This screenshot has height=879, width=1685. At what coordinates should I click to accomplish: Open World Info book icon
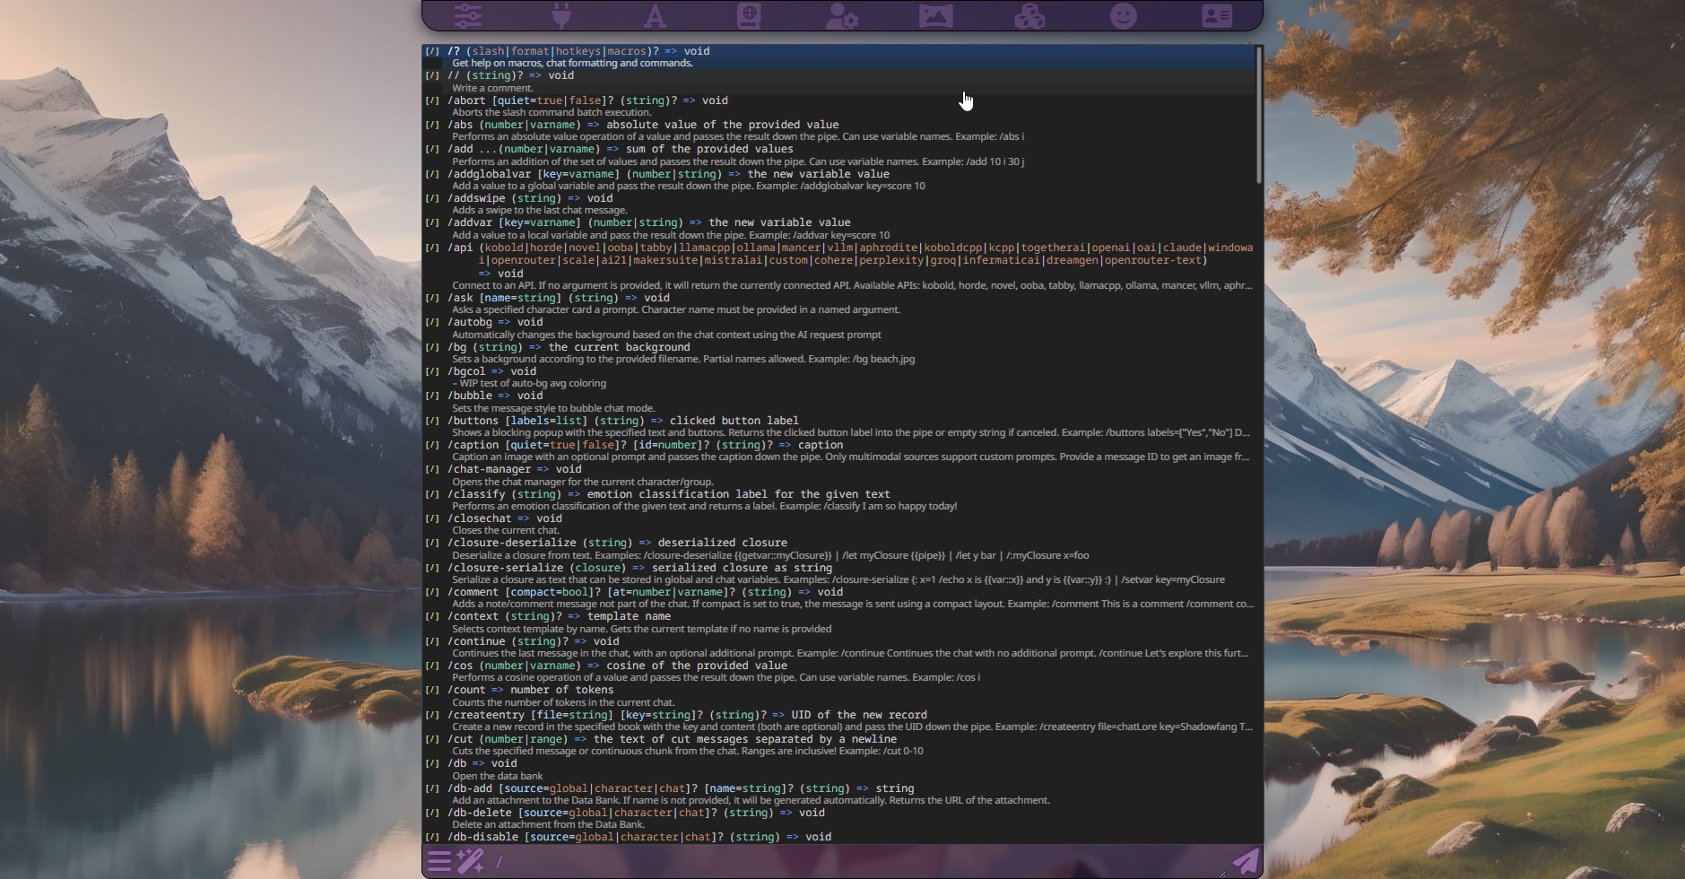[x=749, y=15]
